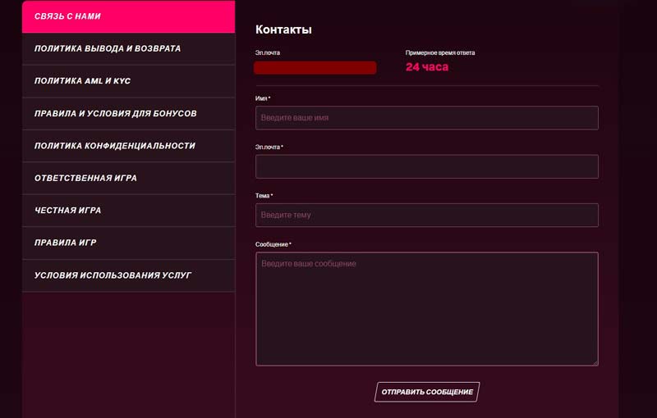Click the Введите ваше имя field

(x=426, y=118)
